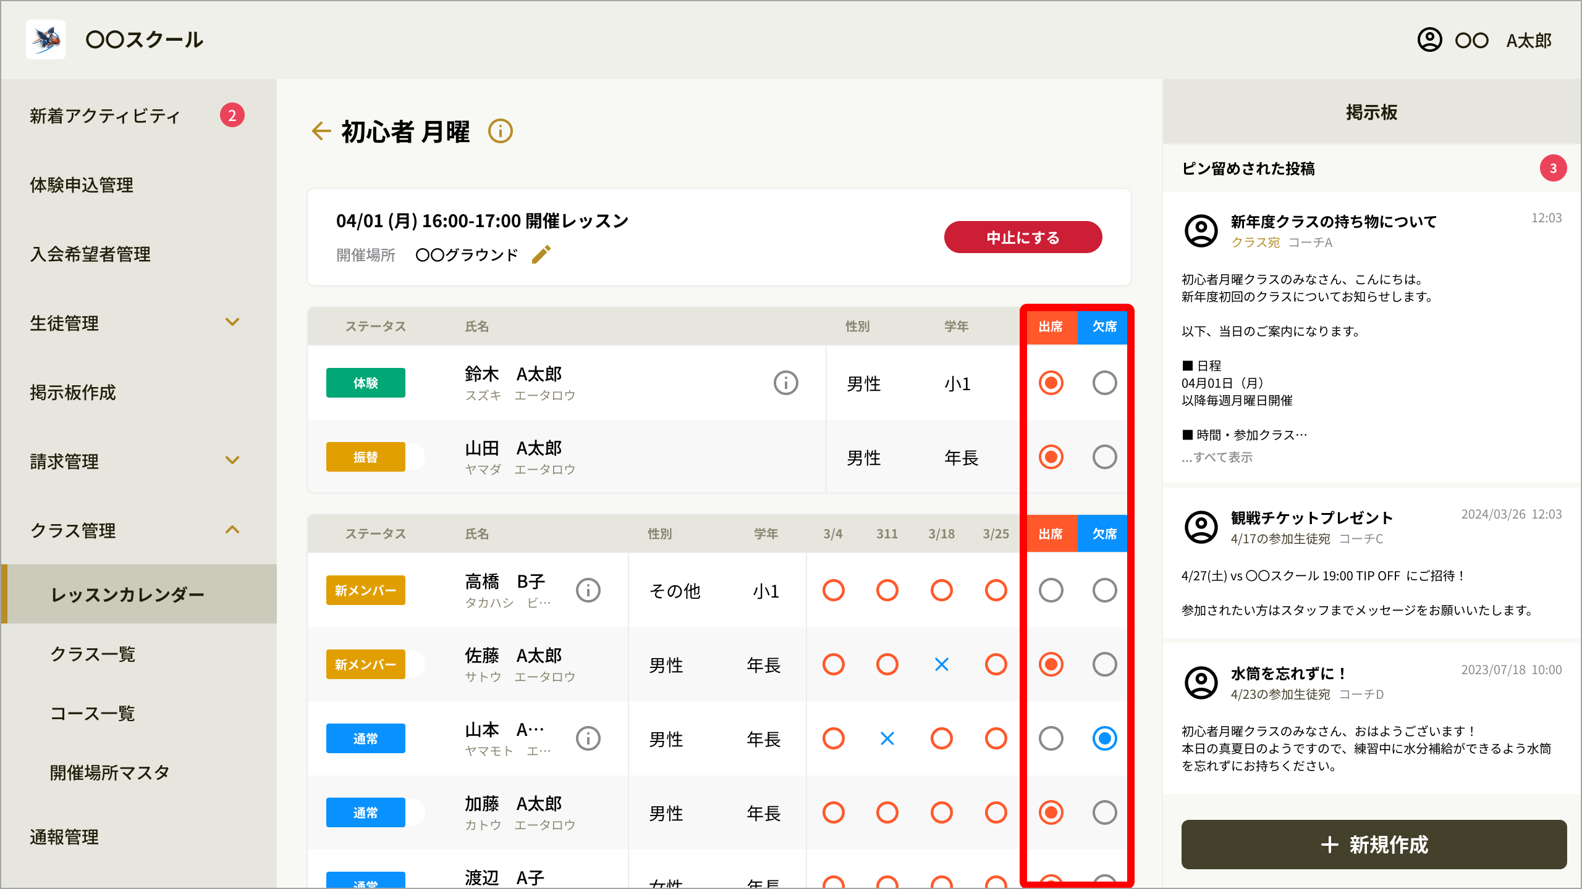Click first table's 欠席 column header
This screenshot has height=889, width=1582.
click(x=1104, y=327)
